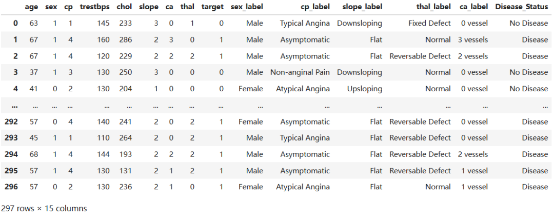Select the sex_label column header

pyautogui.click(x=250, y=7)
